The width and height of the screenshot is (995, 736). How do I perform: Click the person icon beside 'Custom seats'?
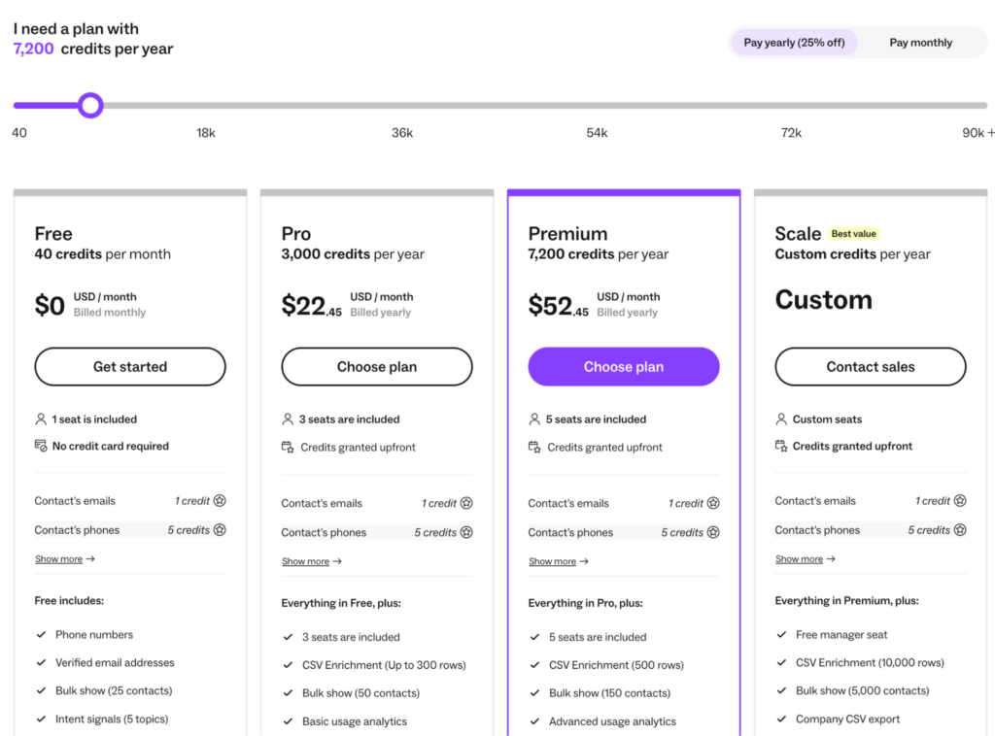(x=783, y=418)
